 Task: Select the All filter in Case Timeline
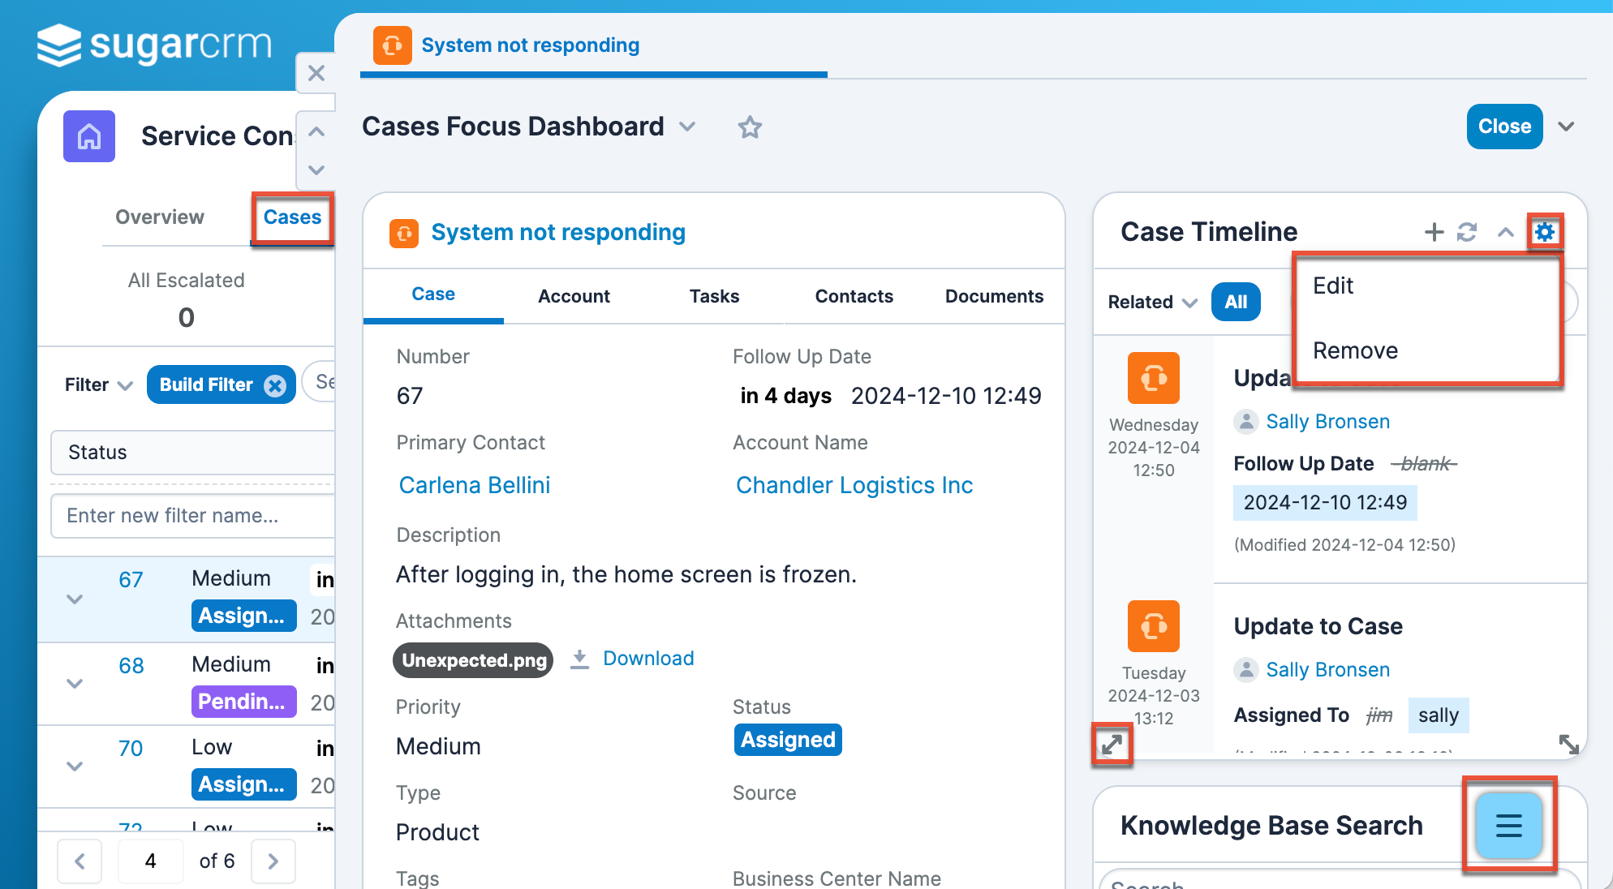tap(1235, 302)
